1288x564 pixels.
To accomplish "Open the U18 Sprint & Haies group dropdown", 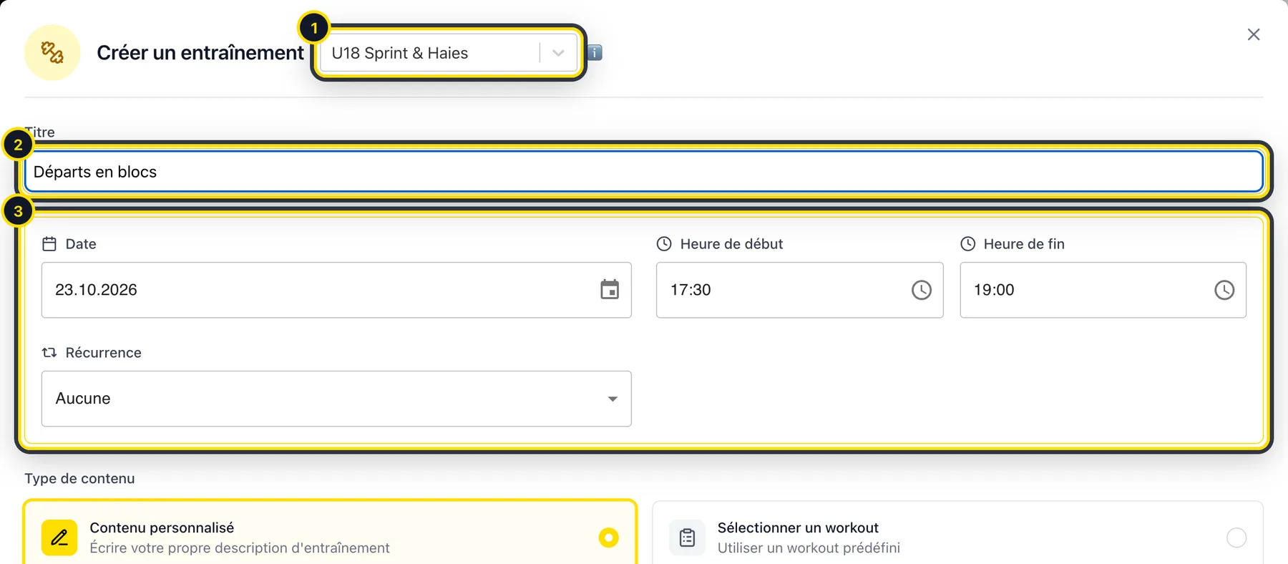I will pyautogui.click(x=449, y=53).
